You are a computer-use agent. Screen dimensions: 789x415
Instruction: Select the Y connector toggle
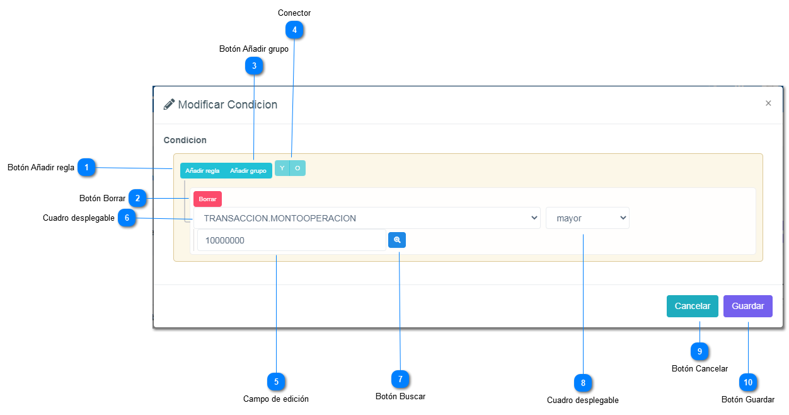(x=282, y=168)
